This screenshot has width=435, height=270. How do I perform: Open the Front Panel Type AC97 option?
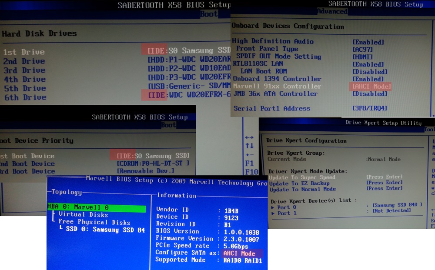pos(360,49)
